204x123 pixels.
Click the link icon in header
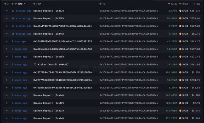8,4
